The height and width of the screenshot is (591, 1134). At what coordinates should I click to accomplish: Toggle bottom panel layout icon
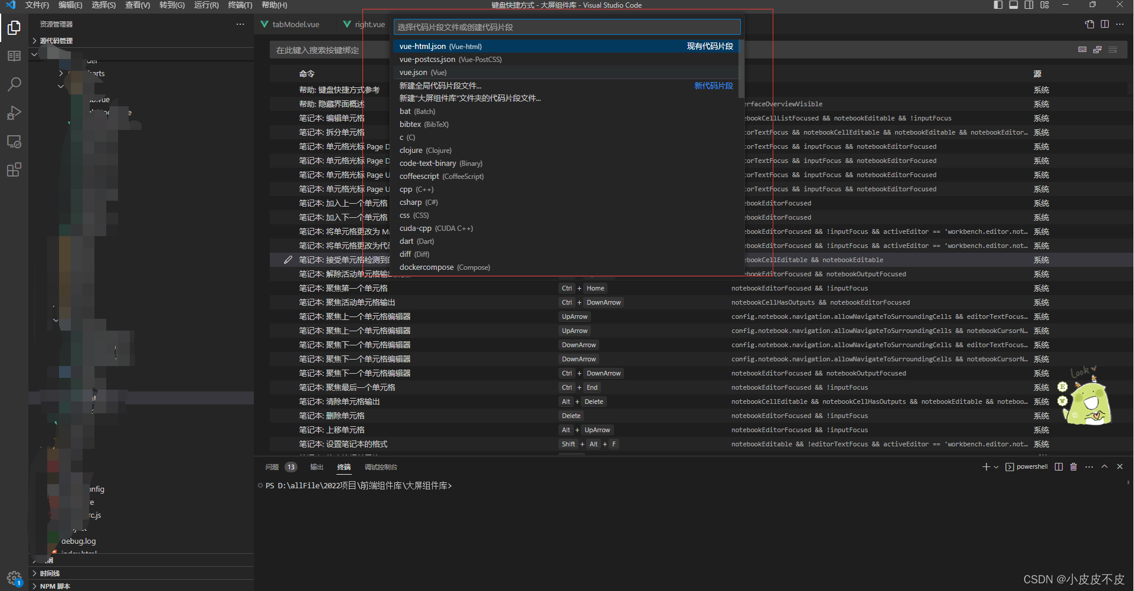point(1014,5)
